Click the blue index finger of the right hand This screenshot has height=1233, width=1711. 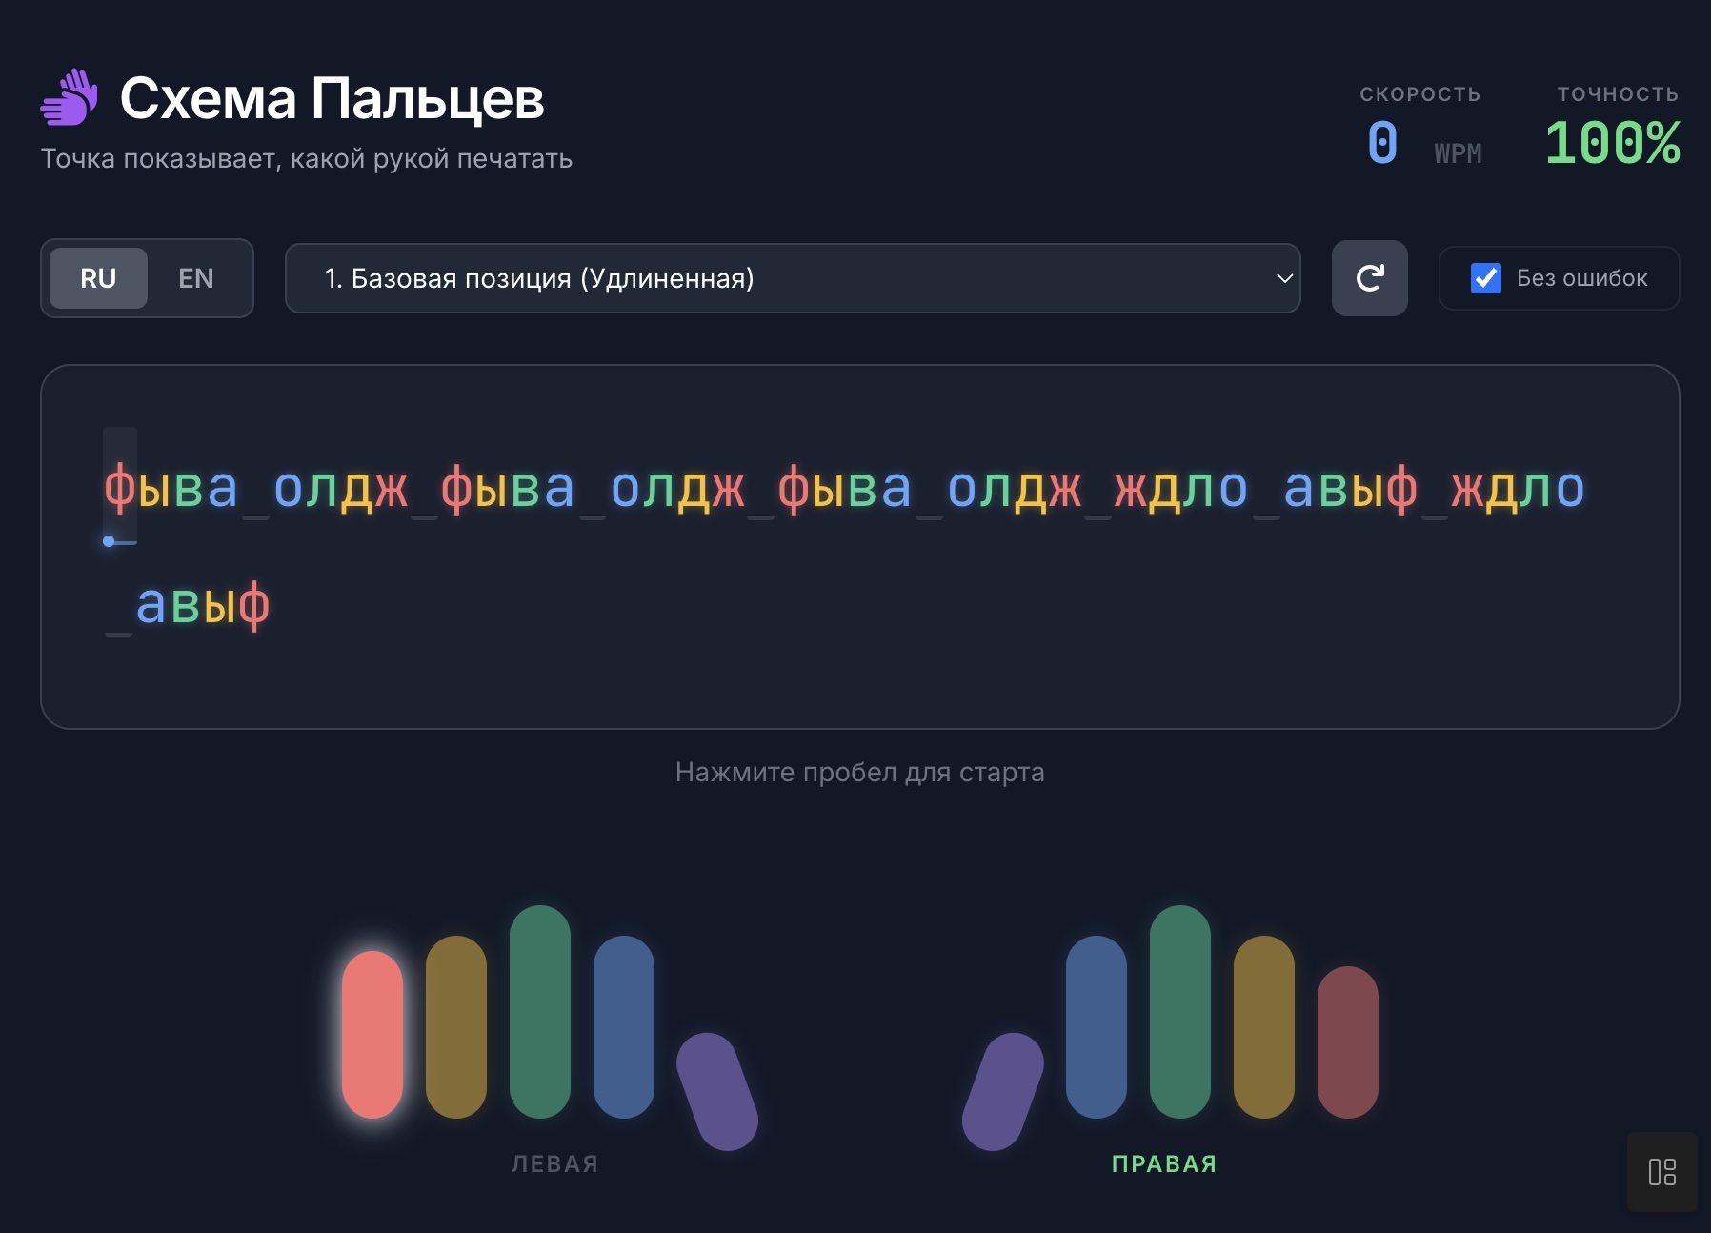pyautogui.click(x=1094, y=1029)
